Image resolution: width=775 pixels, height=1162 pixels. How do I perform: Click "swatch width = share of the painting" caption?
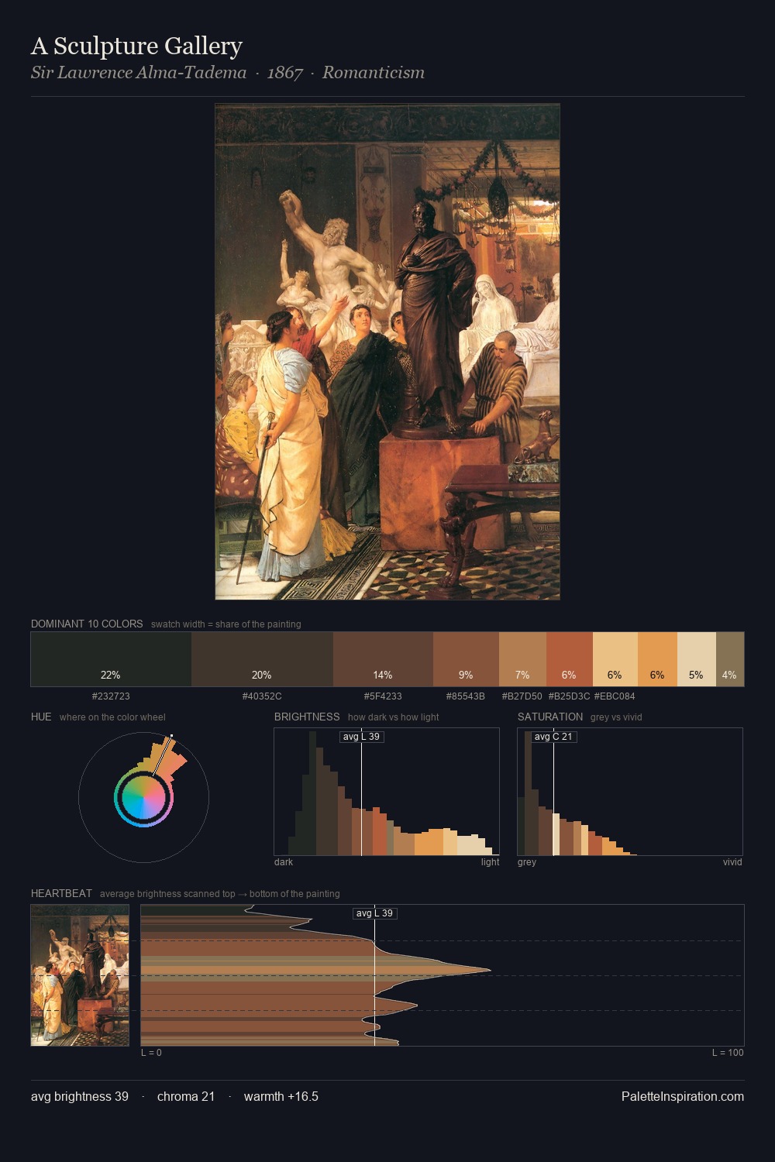(x=226, y=624)
